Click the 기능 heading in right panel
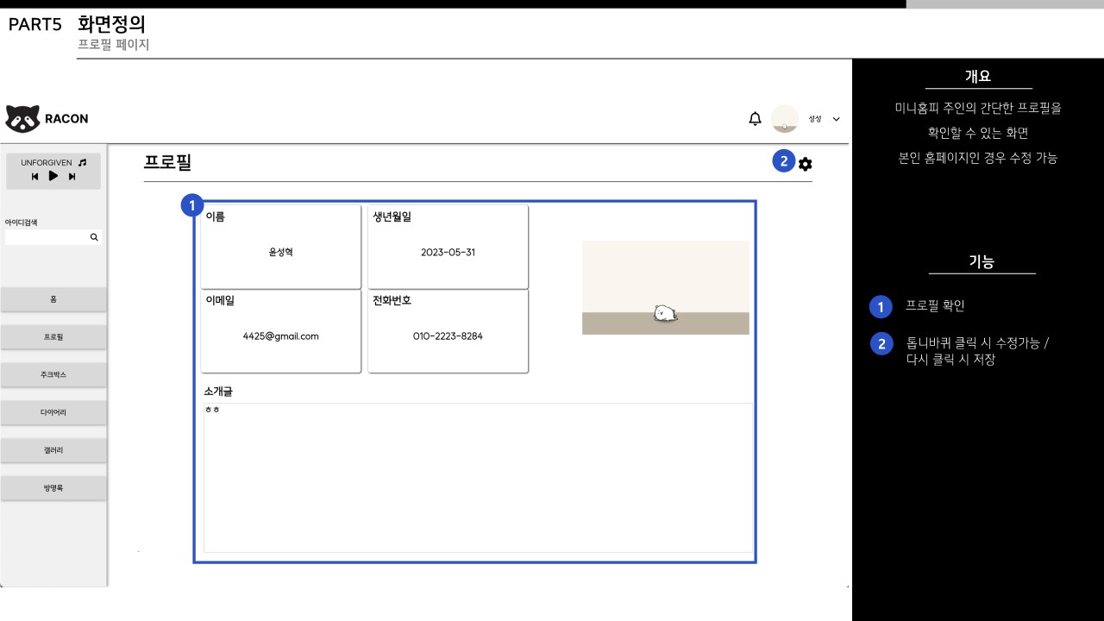Viewport: 1104px width, 621px height. click(982, 261)
